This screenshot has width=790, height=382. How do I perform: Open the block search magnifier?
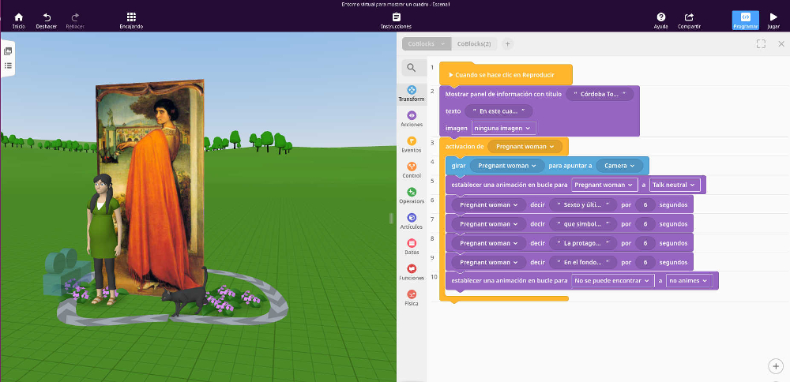click(x=411, y=68)
